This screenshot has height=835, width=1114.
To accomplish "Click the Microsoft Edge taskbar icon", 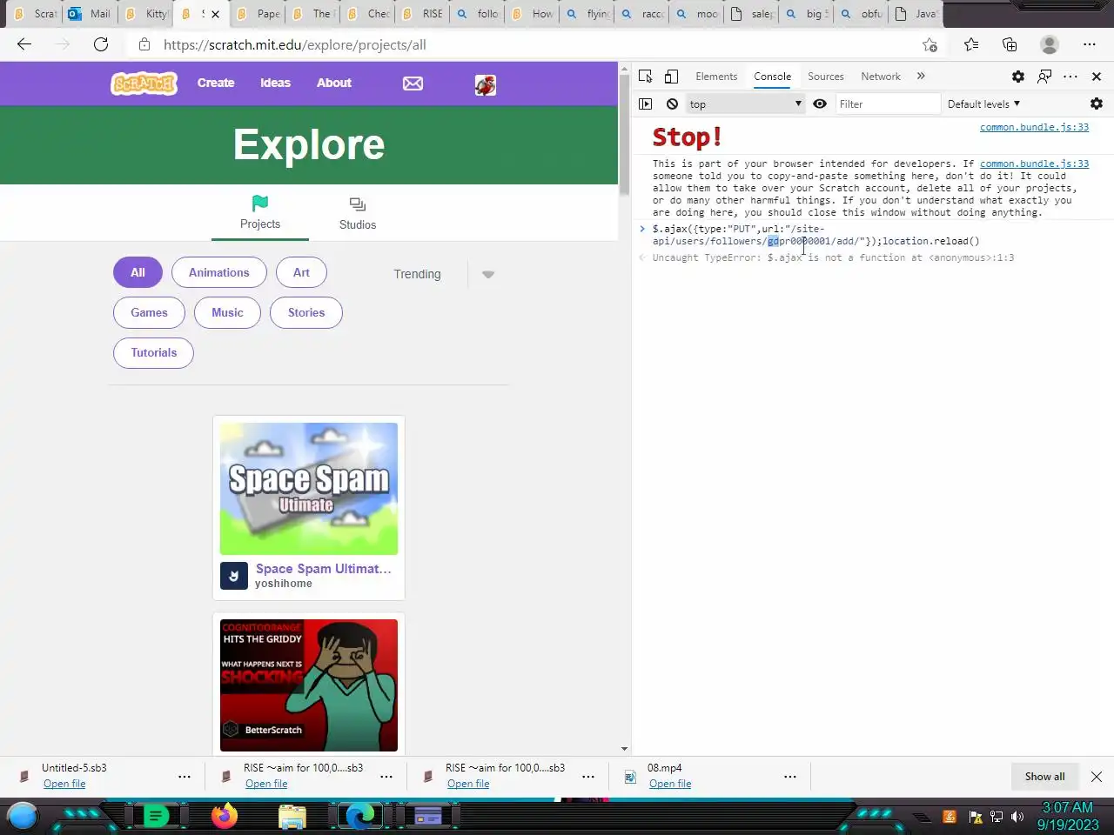I will click(x=359, y=816).
